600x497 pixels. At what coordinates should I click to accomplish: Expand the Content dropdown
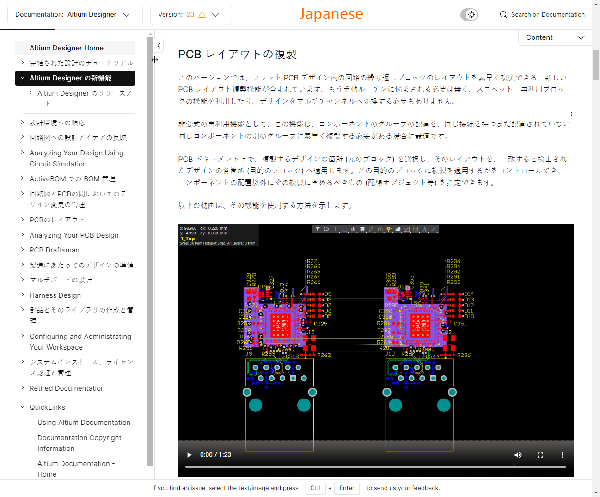tap(555, 37)
